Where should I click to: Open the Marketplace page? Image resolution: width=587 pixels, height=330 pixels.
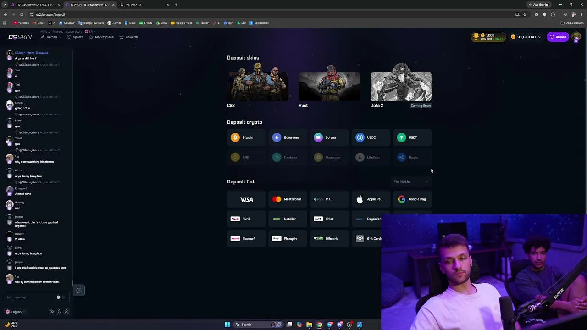[101, 37]
